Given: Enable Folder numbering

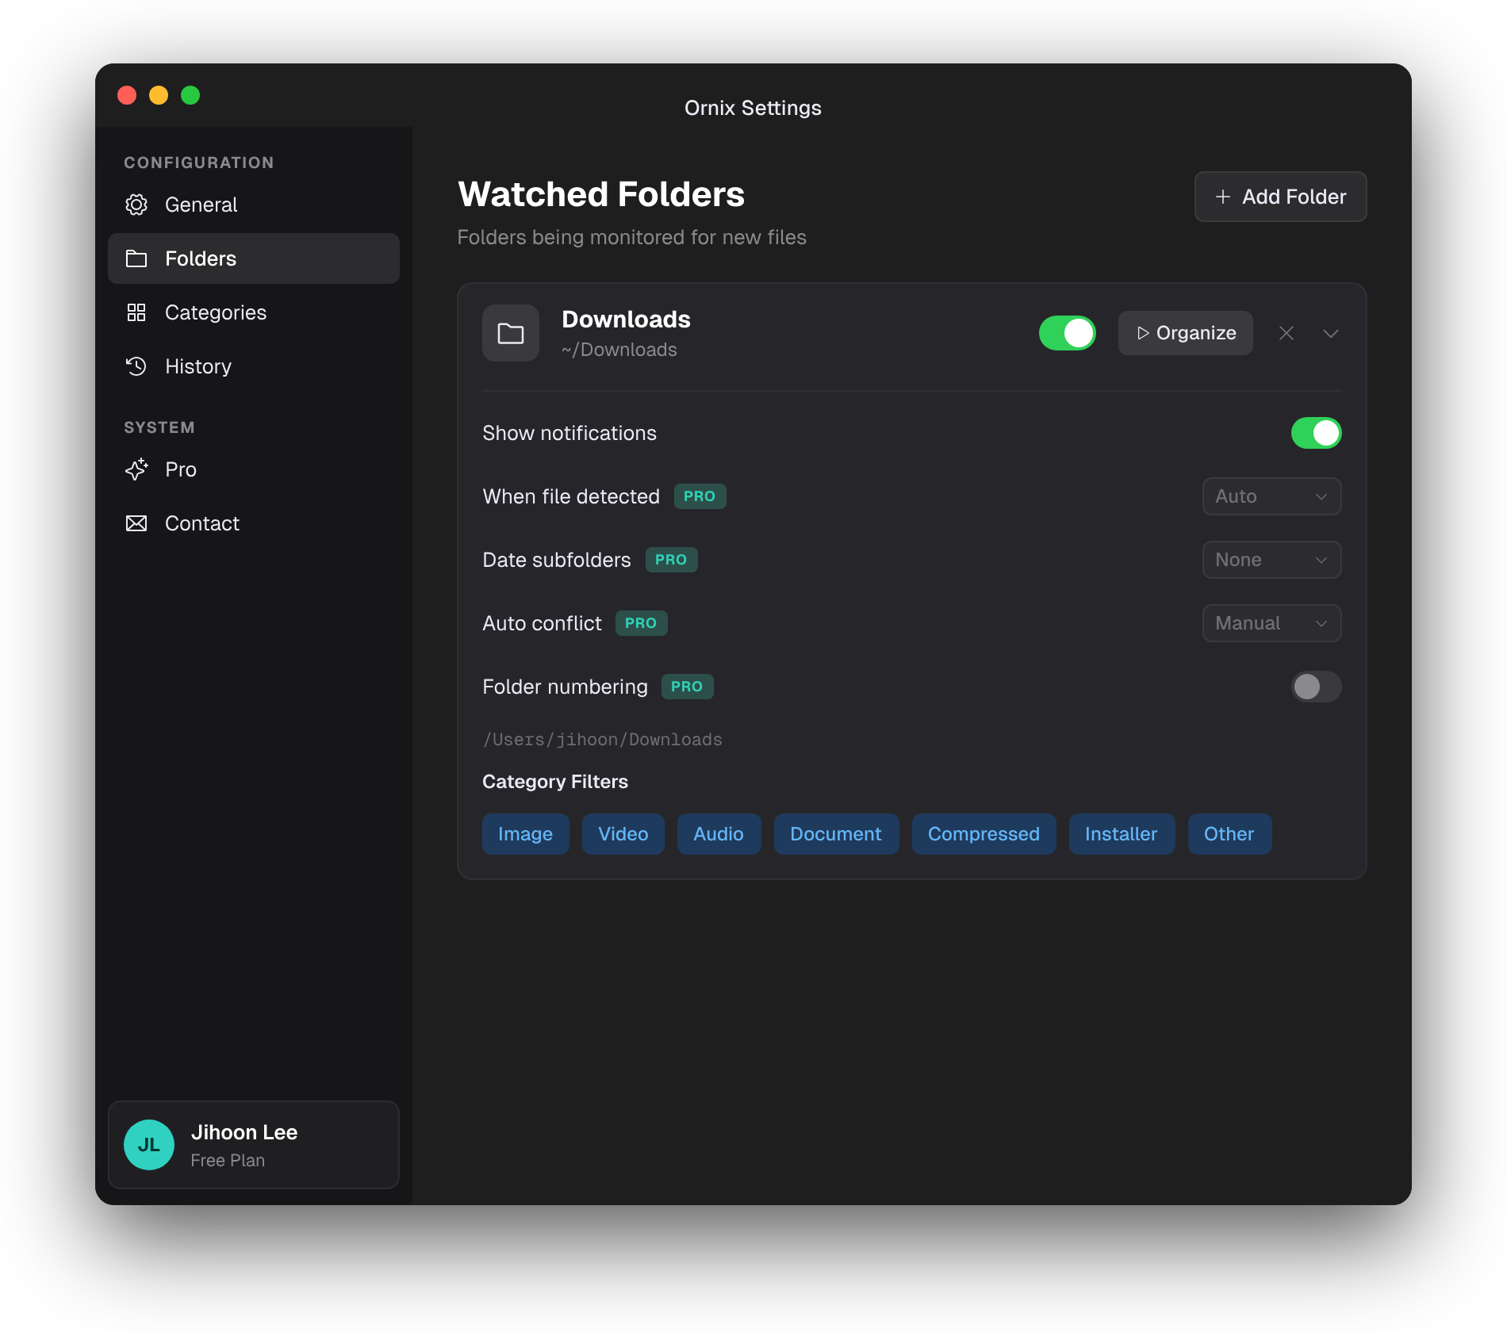Looking at the screenshot, I should (1316, 687).
